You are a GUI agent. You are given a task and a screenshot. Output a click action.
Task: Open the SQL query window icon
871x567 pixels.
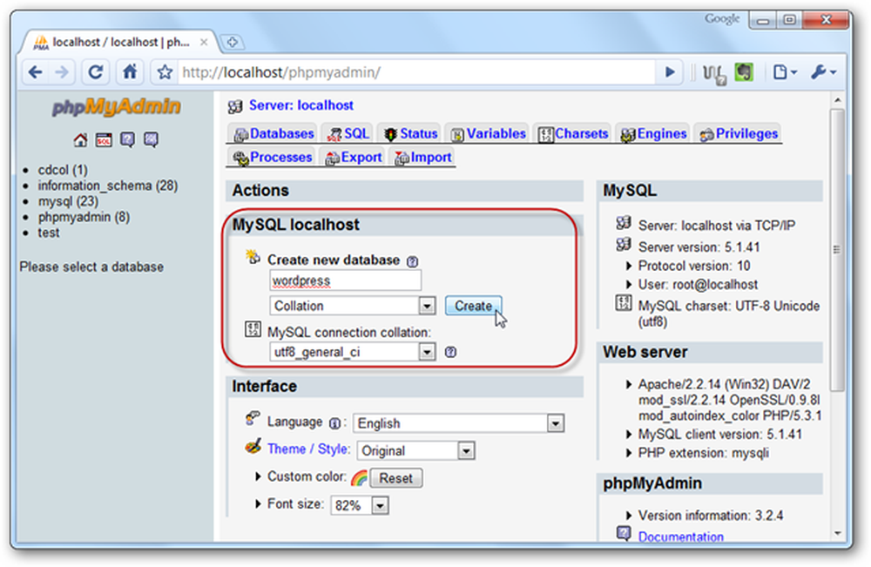[104, 140]
